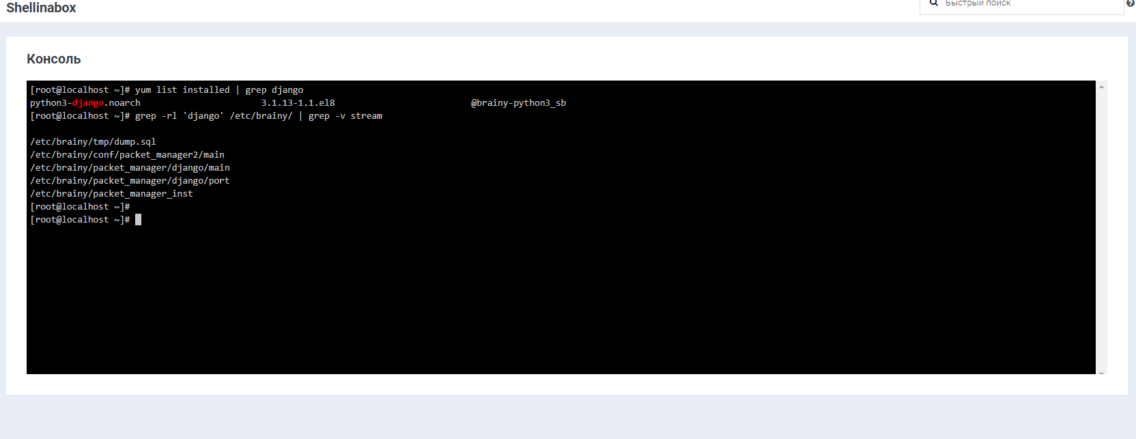Click the 'packet_manager2/main' path line
1136x439 pixels.
pos(127,155)
